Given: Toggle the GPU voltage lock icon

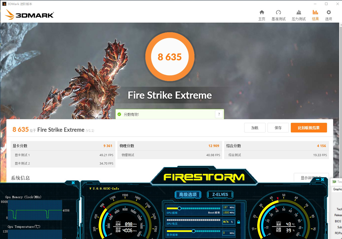Looking at the screenshot, I should coord(238,222).
